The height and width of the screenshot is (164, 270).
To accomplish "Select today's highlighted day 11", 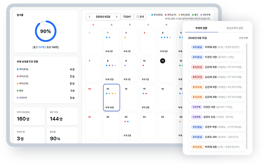I will tap(162, 61).
